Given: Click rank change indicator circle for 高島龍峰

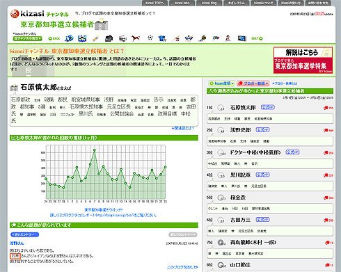Looking at the screenshot, I should (221, 243).
